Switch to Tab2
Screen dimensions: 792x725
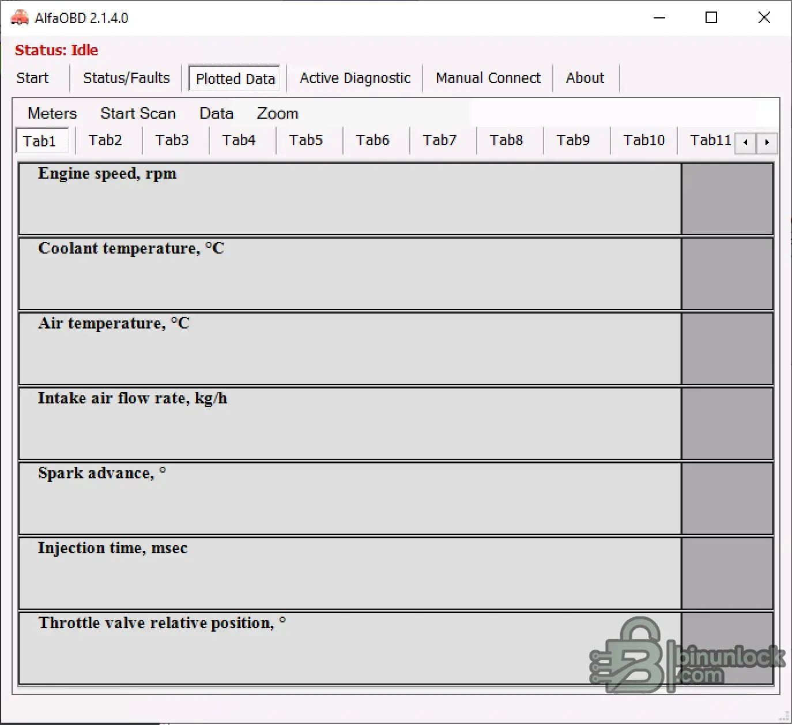pos(105,141)
